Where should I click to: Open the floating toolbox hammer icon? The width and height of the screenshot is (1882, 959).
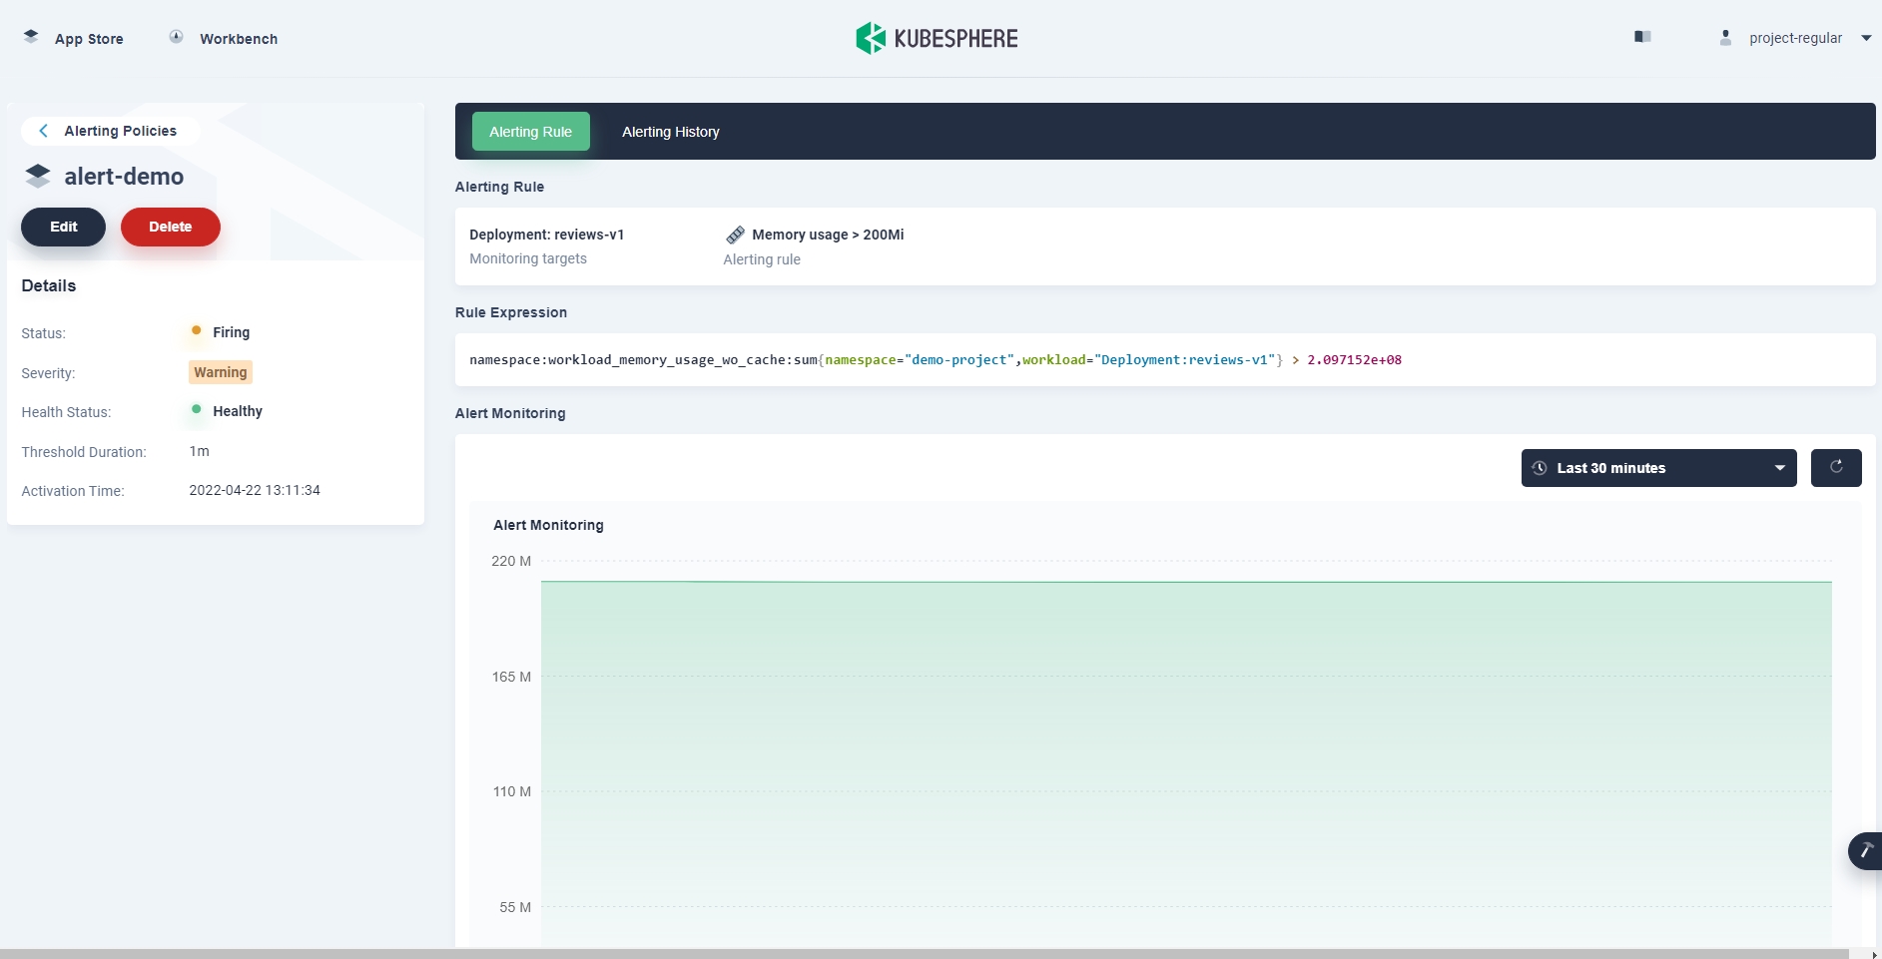(x=1865, y=851)
